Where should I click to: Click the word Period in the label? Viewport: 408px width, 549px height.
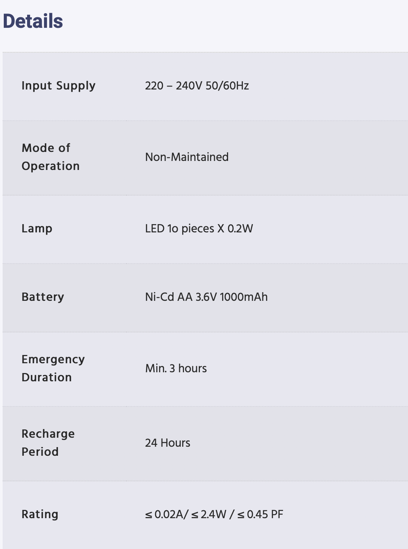40,452
